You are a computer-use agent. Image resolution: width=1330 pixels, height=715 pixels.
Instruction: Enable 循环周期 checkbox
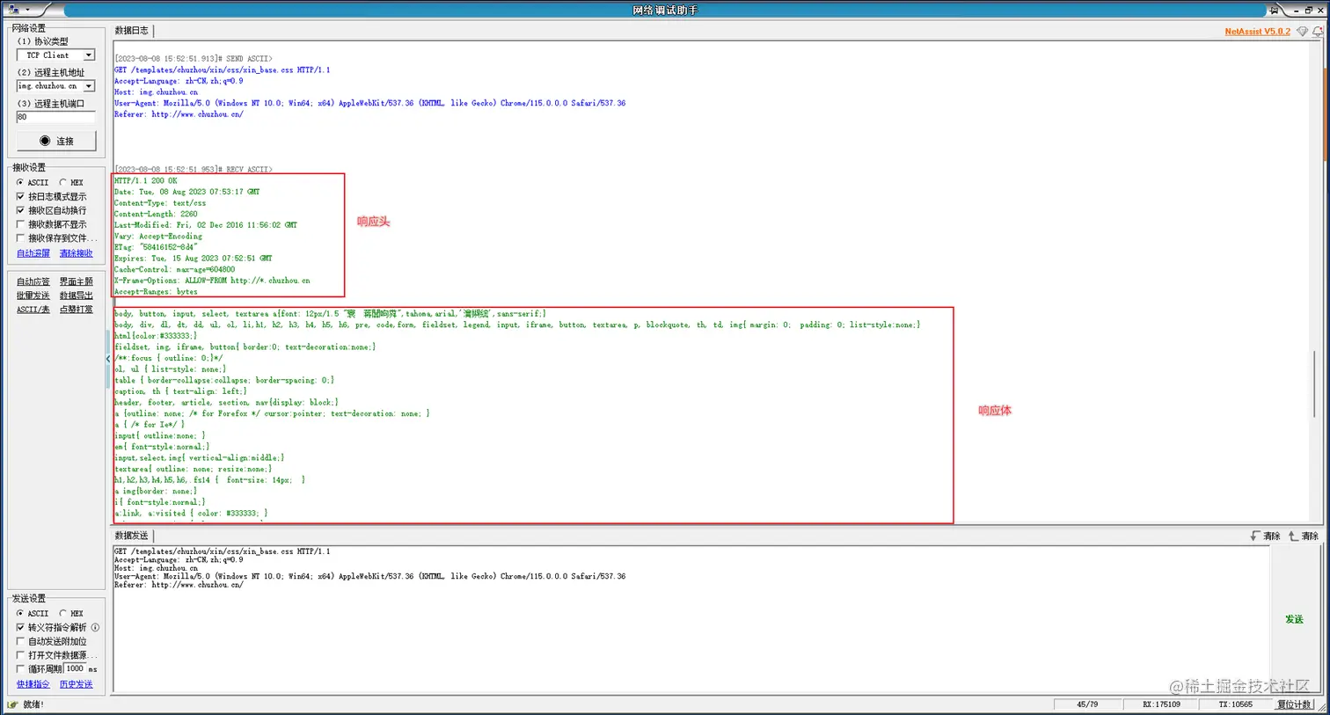click(x=20, y=669)
